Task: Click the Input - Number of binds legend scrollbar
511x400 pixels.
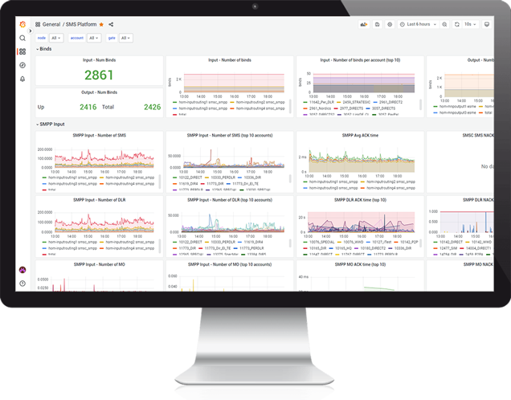Action: (290, 105)
